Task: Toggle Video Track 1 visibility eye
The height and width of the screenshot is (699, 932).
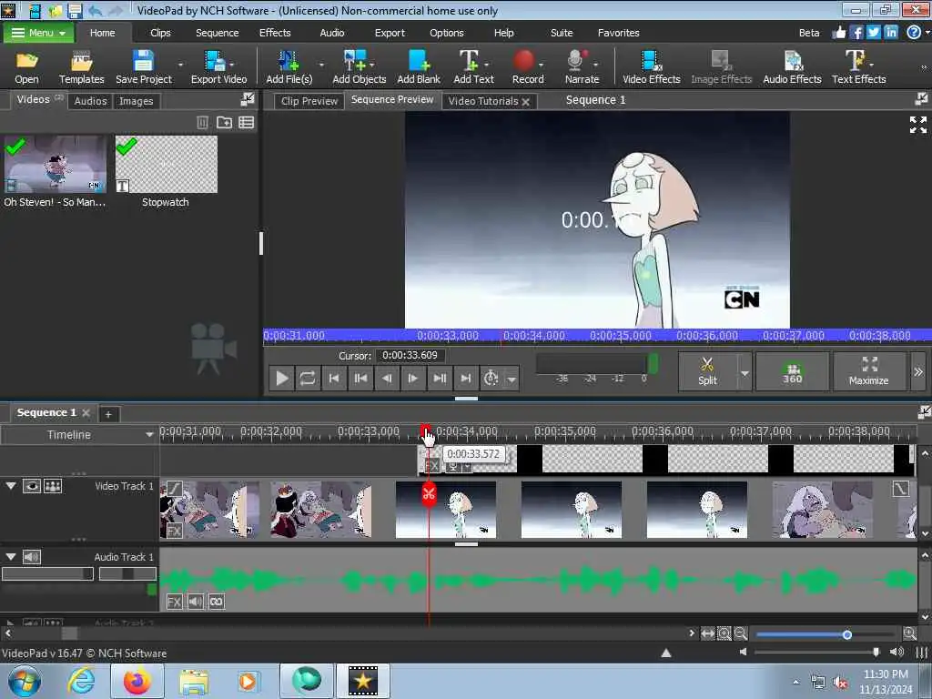Action: coord(32,486)
